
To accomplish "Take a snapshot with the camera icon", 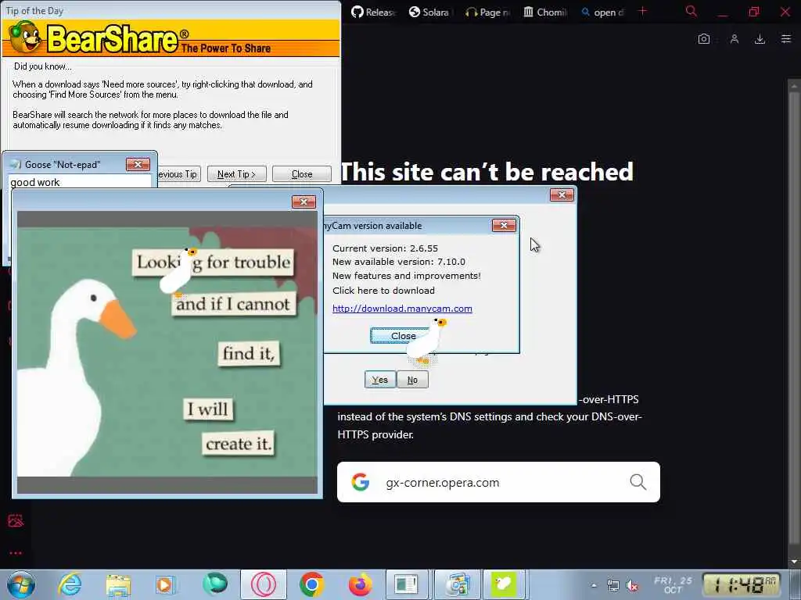I will pyautogui.click(x=704, y=39).
